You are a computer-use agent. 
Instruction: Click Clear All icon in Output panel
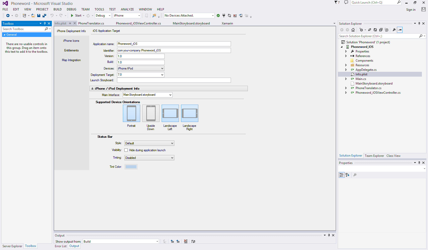186,241
